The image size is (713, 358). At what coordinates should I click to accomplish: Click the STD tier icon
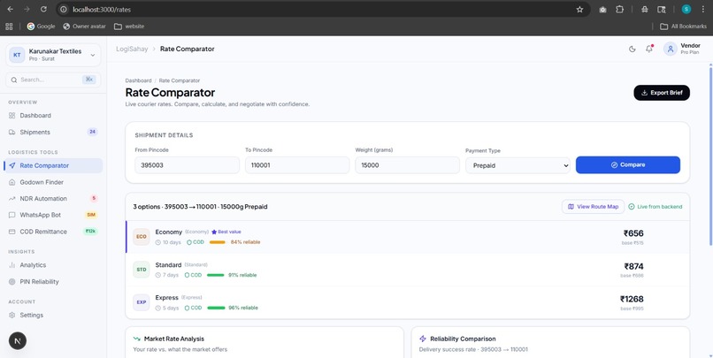(142, 270)
